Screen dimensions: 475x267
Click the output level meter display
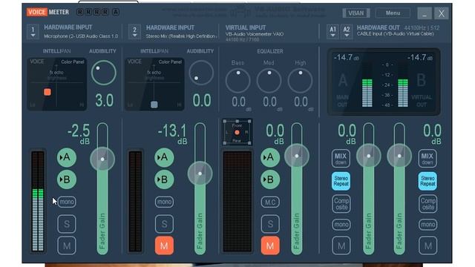point(384,82)
